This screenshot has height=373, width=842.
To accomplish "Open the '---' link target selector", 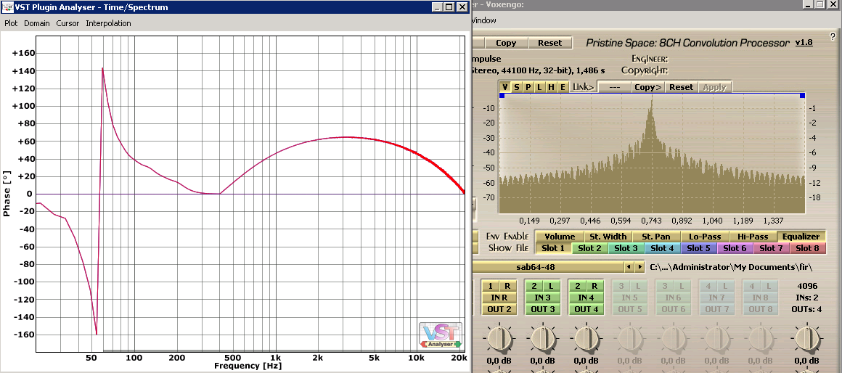I will pos(614,87).
